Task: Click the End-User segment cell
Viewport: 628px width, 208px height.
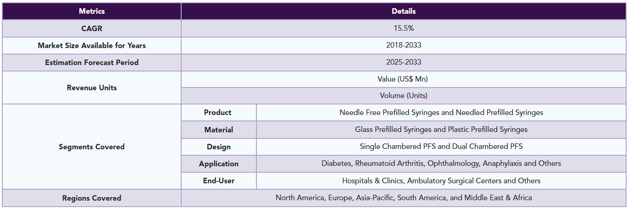Action: [218, 181]
